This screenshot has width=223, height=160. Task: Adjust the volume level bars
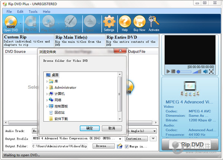point(197,71)
